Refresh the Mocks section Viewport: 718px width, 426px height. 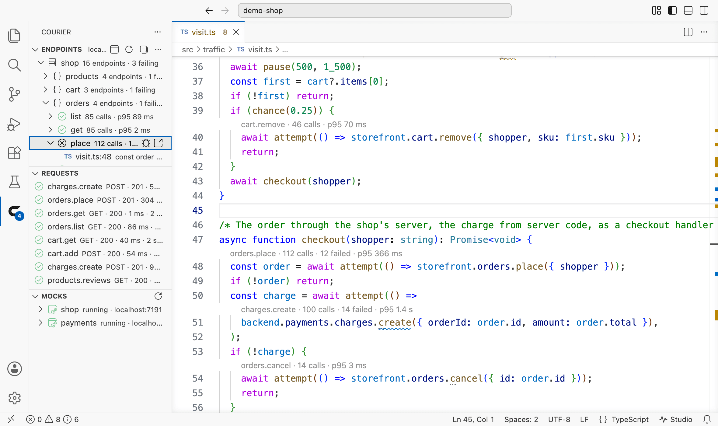coord(158,296)
